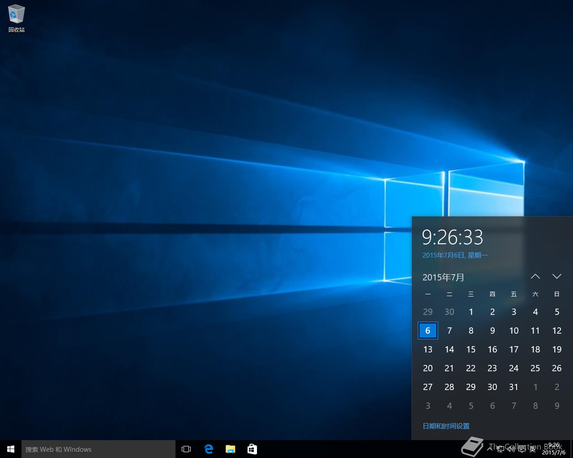Select date 10 in the calendar
The height and width of the screenshot is (458, 573).
(514, 331)
